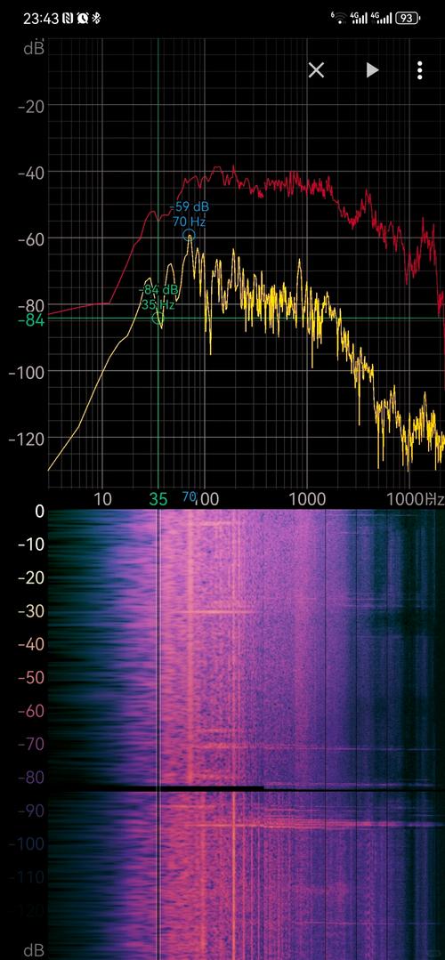Tap the Bluetooth icon in the status bar
This screenshot has width=445, height=960.
coord(96,19)
